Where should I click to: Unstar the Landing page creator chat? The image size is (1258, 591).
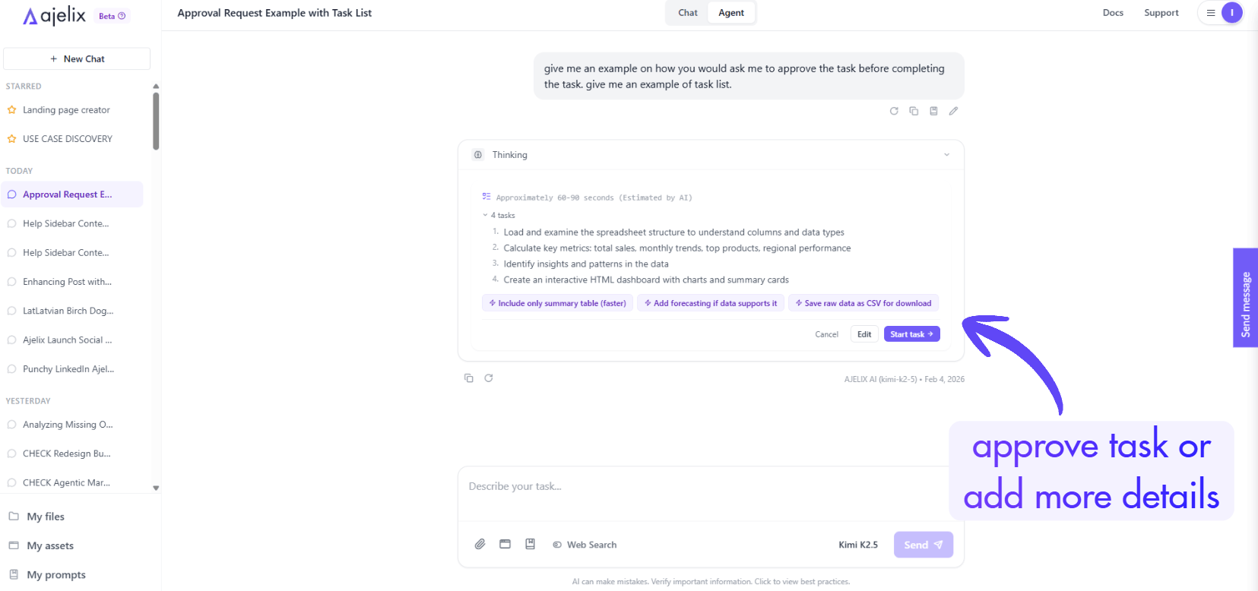click(12, 110)
